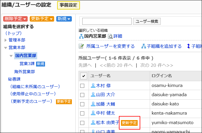
Task: Open 詳細 of selected organization
Action: click(118, 36)
